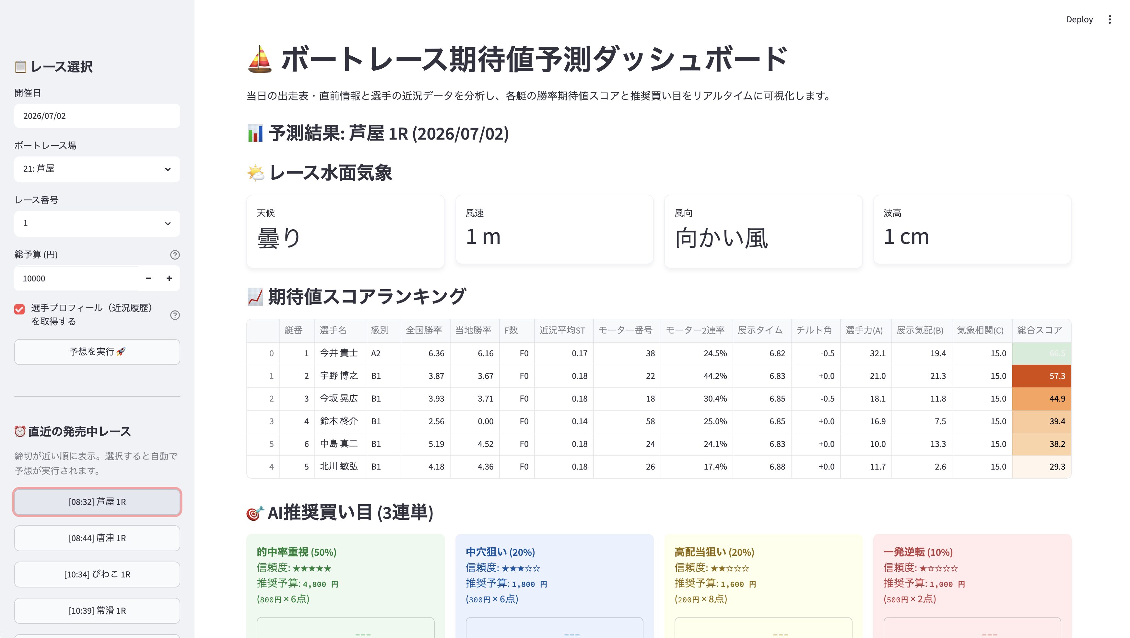Click player name cell 北川 敏弘

(340, 467)
